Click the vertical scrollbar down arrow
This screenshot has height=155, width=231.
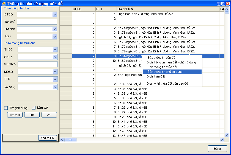pos(227,135)
